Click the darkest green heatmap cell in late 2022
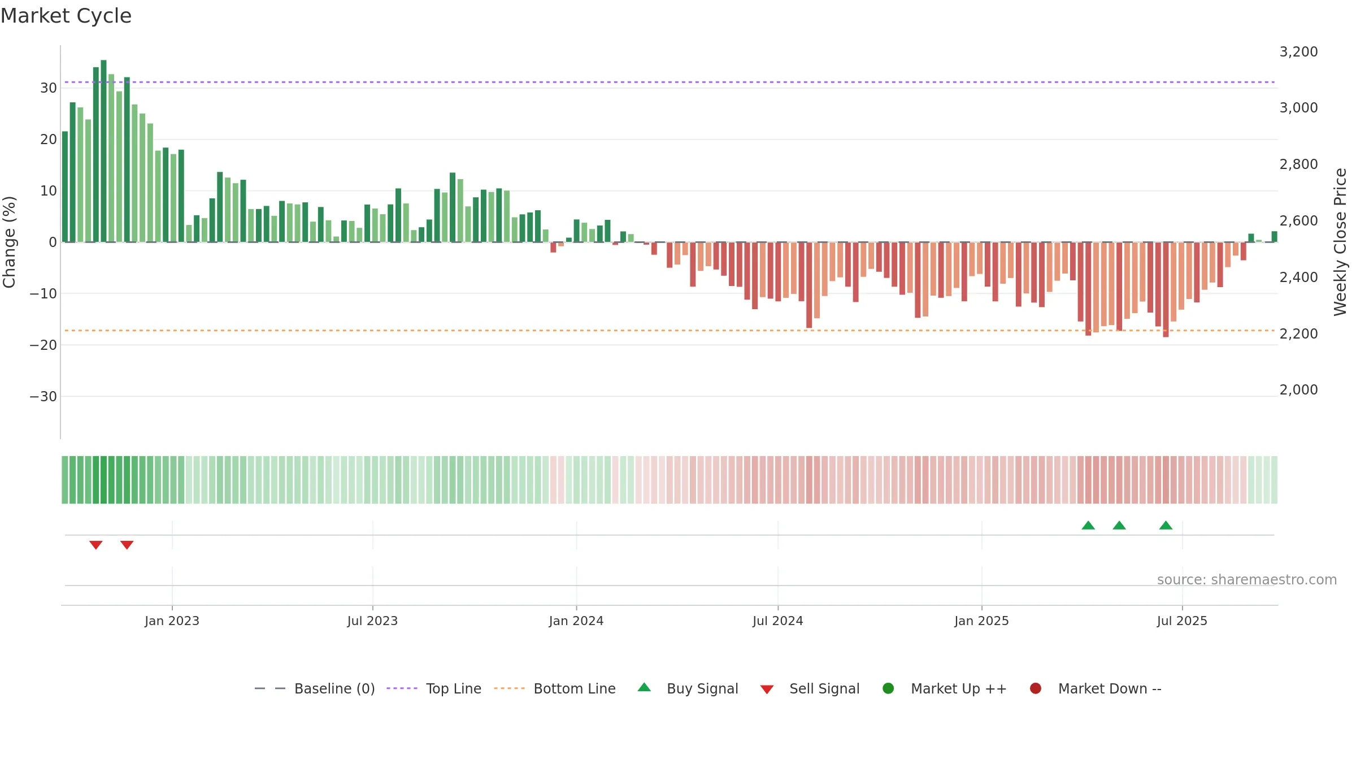This screenshot has width=1356, height=763. [x=103, y=480]
